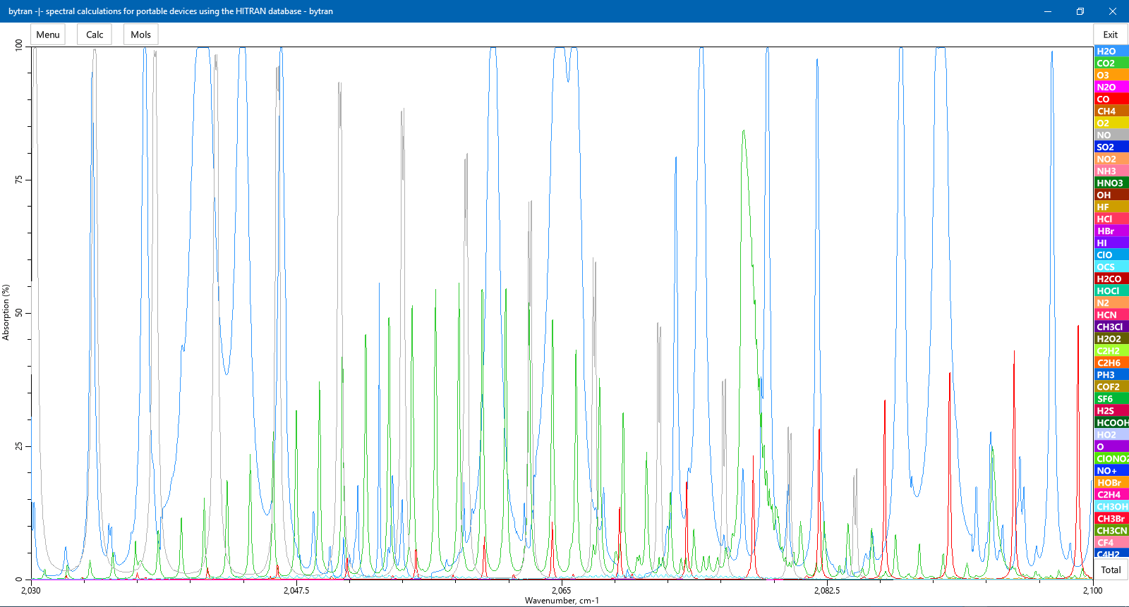Toggle the ClONO2 molecule label
Screen dimensions: 1129x607
click(1111, 459)
